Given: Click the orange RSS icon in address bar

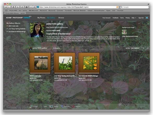Looking at the screenshot, I should (x=117, y=7).
